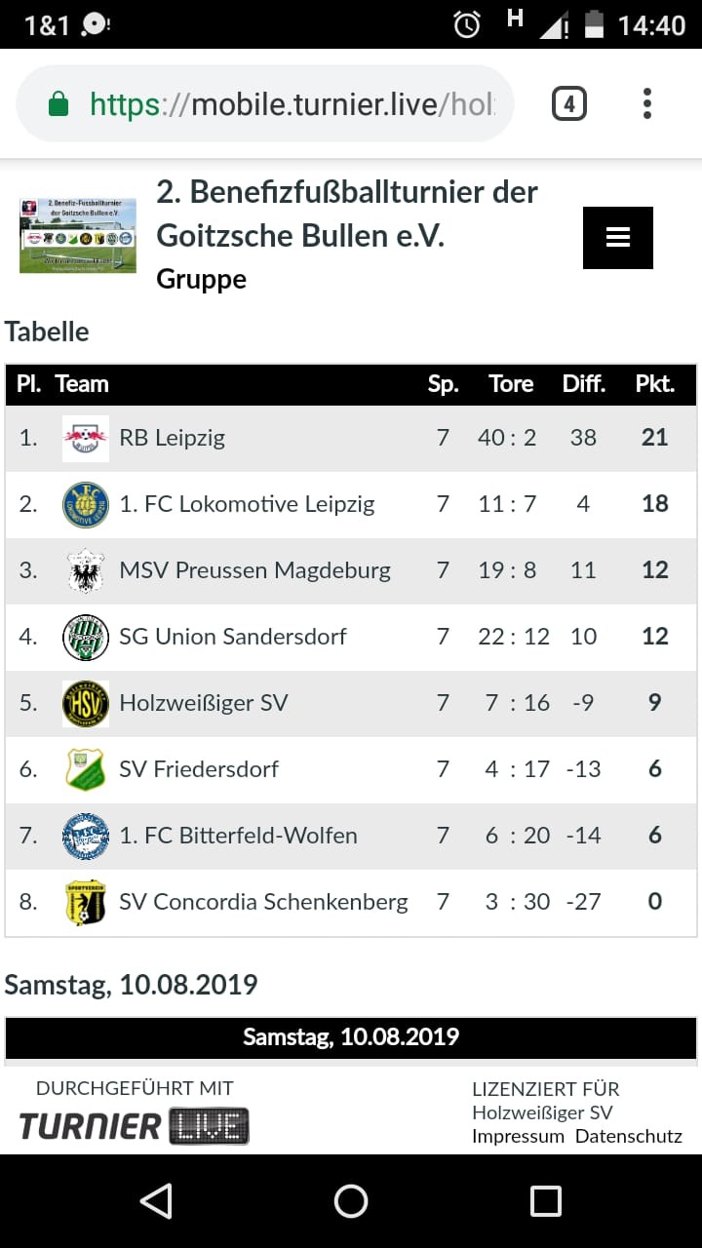The image size is (702, 1248).
Task: Tap the SV Concordia Schenkenberg crest
Action: [86, 902]
